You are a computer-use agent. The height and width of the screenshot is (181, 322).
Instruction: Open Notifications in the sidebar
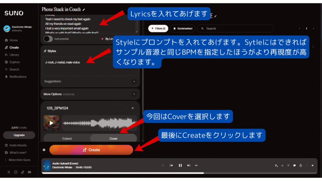[16, 77]
